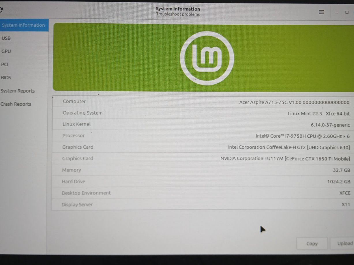Select the Operating System row

pos(203,113)
